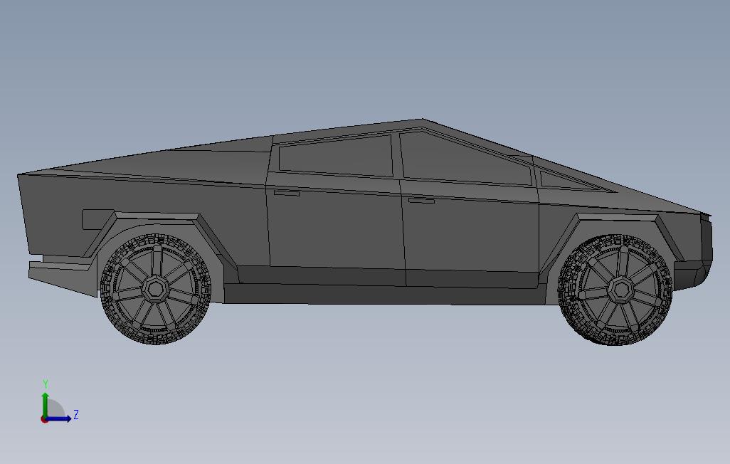This screenshot has width=730, height=464.
Task: Click the blue Z axis of the triad
Action: click(x=60, y=418)
